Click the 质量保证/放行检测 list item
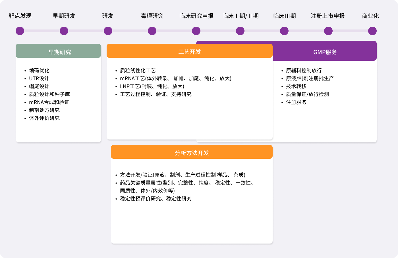This screenshot has width=398, height=258. pos(307,94)
